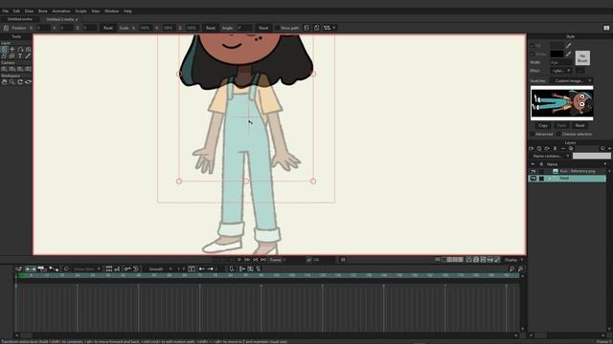This screenshot has height=344, width=613.
Task: Enable the Advanced checkbox
Action: pyautogui.click(x=533, y=134)
